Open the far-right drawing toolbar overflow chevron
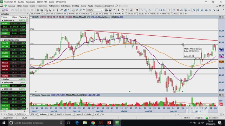This screenshot has height=126, width=225. [x=223, y=10]
